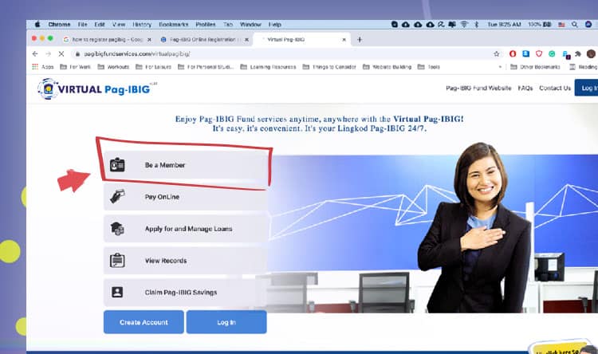Click the Wi-Fi status icon

point(464,24)
